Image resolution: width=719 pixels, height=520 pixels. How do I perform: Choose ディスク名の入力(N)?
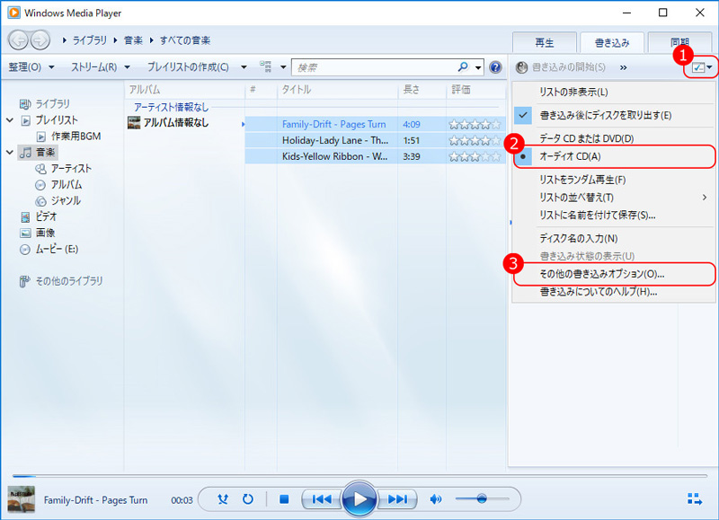(x=614, y=238)
